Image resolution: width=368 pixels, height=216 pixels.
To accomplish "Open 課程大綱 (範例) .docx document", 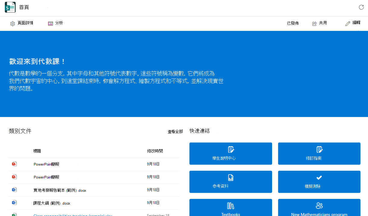I will (x=52, y=203).
